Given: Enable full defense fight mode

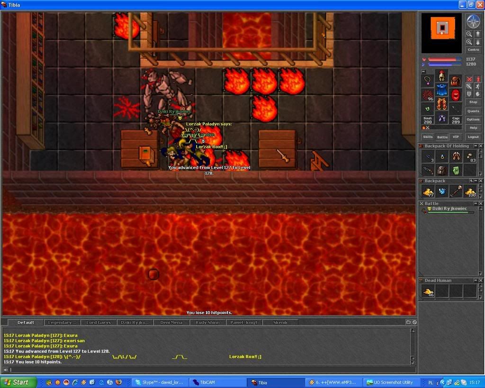Looking at the screenshot, I should pyautogui.click(x=469, y=94).
